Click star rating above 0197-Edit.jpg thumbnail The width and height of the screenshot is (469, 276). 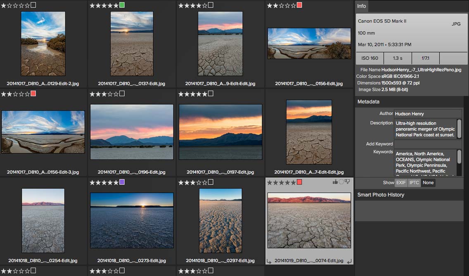tap(193, 94)
